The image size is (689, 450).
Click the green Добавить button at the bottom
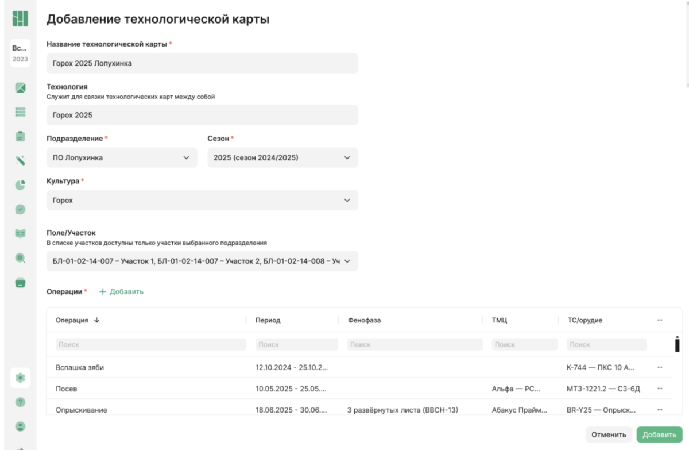pyautogui.click(x=659, y=434)
